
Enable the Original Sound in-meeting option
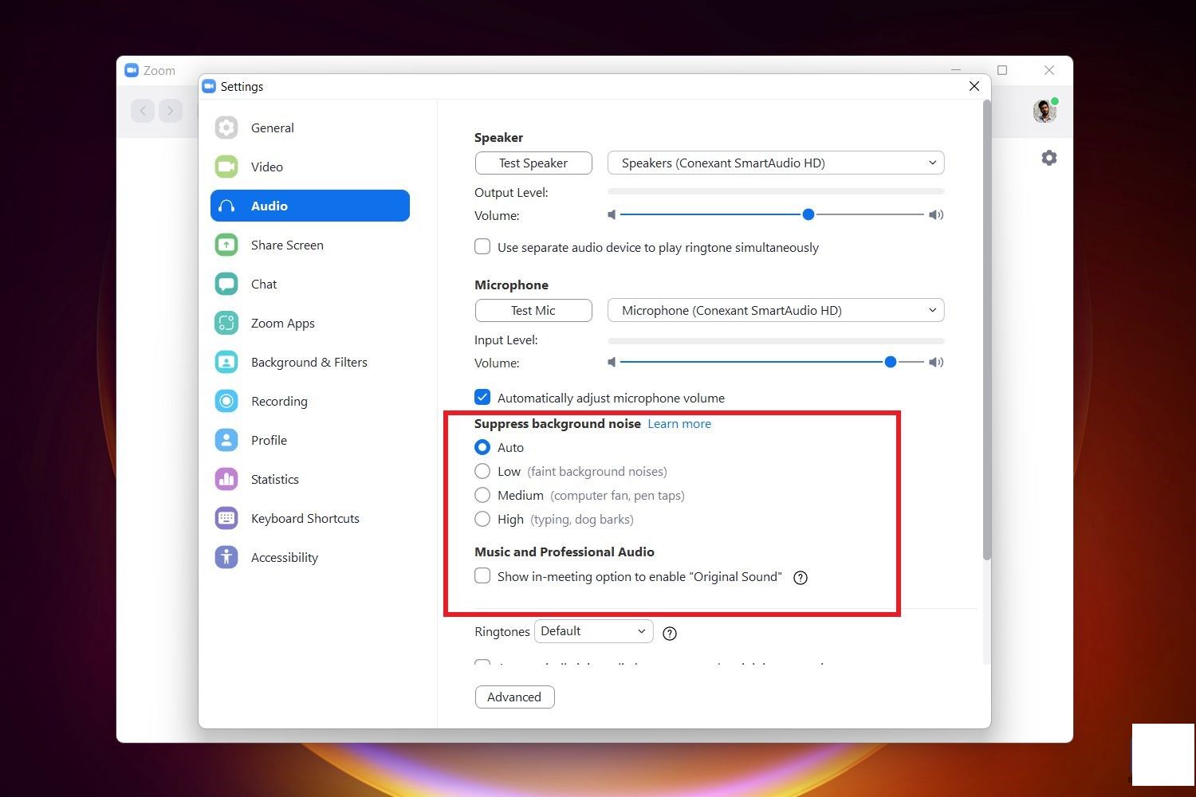(482, 575)
